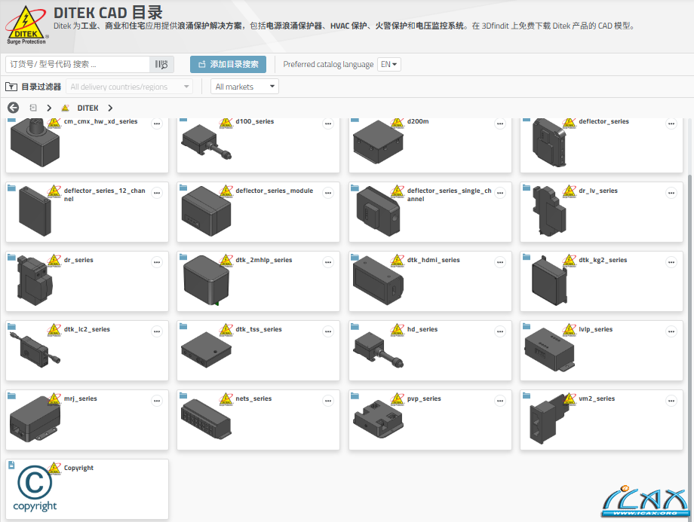Open options menu for mrj_series
The height and width of the screenshot is (522, 694).
click(157, 401)
